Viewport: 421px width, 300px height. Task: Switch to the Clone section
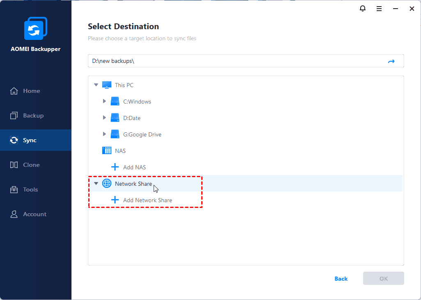pos(31,165)
